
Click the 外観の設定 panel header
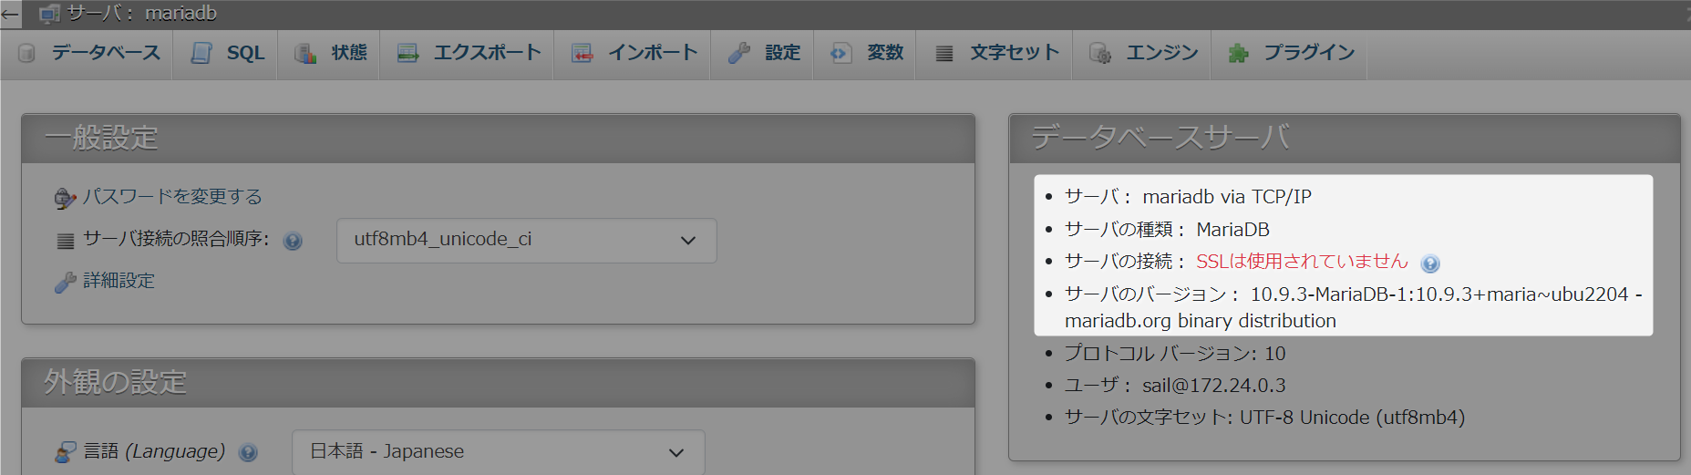[x=499, y=383]
